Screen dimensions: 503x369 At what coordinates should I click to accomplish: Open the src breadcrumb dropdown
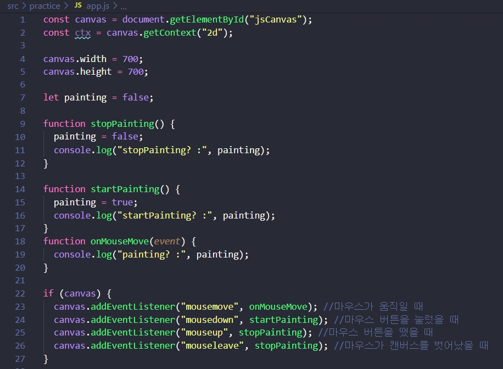point(12,6)
